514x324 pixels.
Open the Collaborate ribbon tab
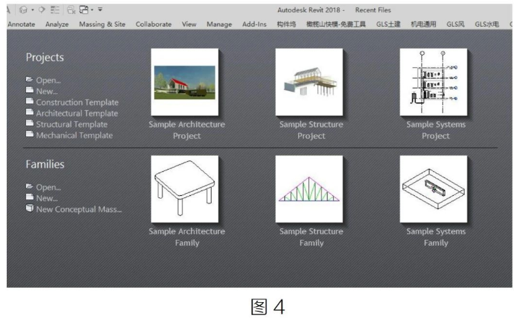click(x=154, y=24)
